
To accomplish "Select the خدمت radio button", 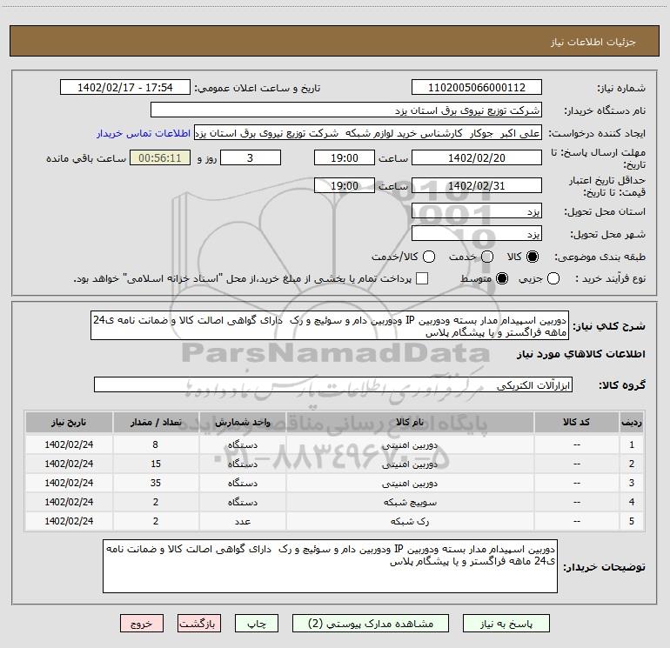I will 487,257.
